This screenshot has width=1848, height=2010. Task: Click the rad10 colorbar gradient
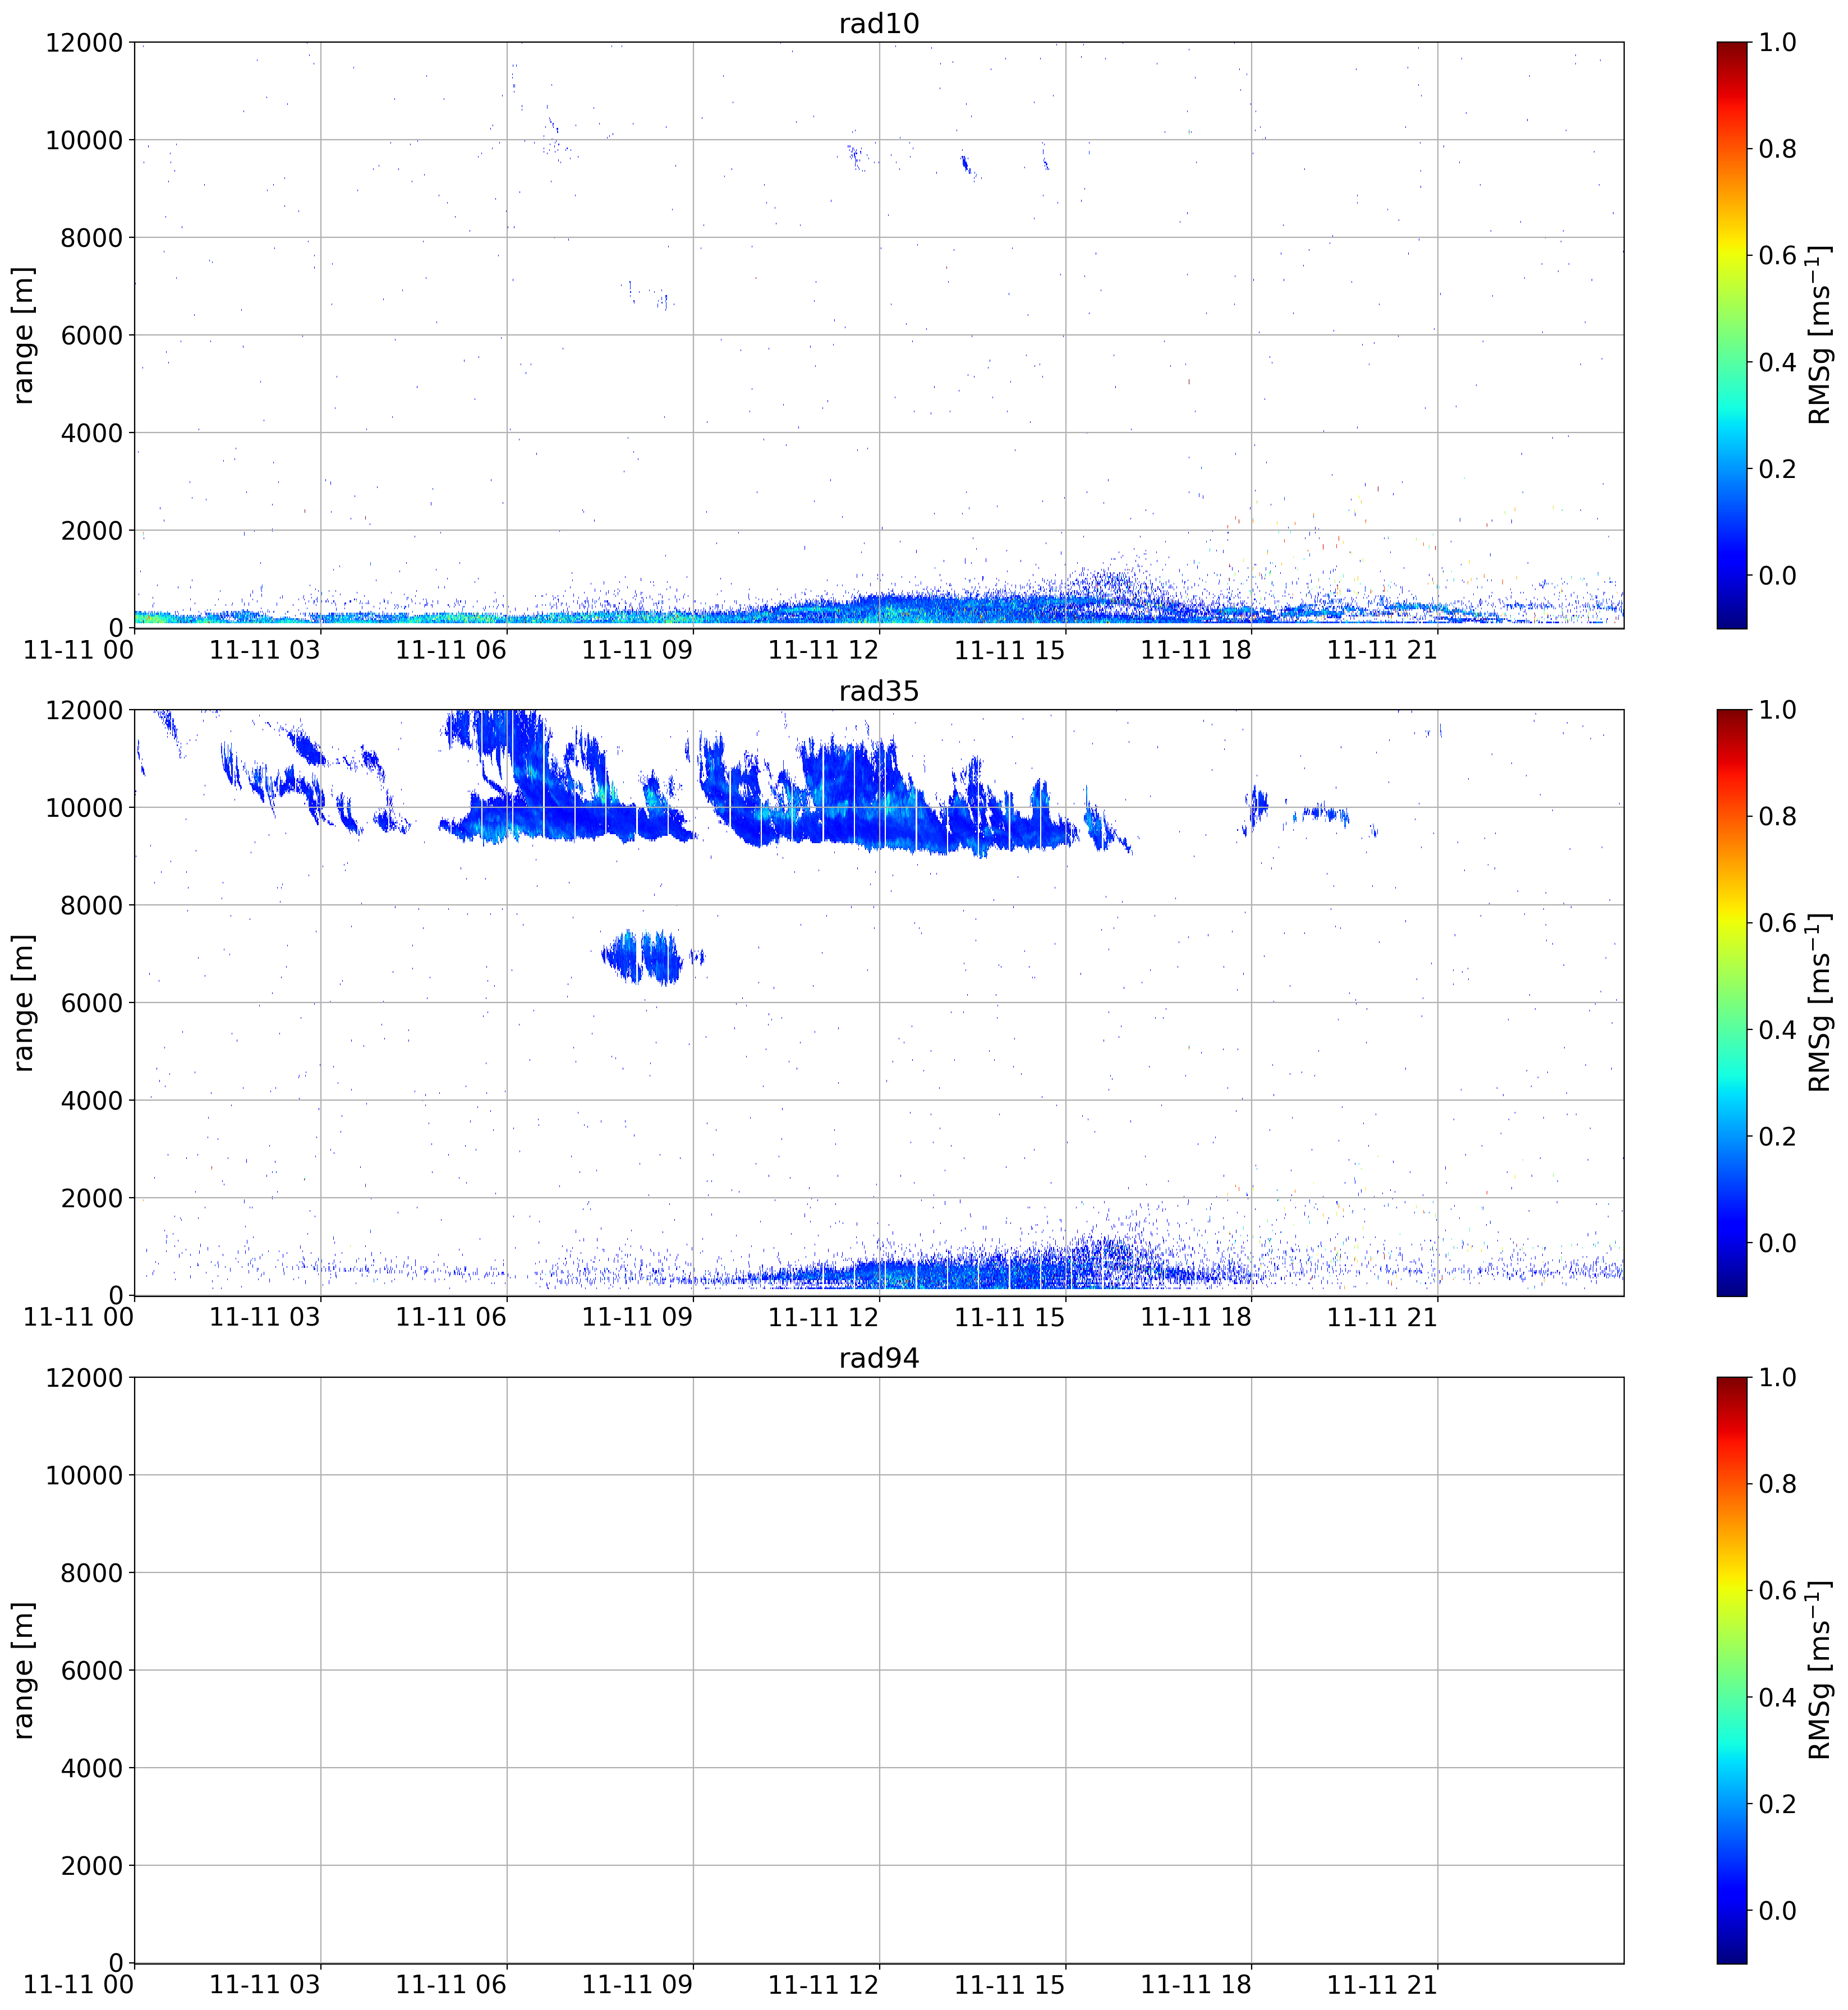(1732, 335)
